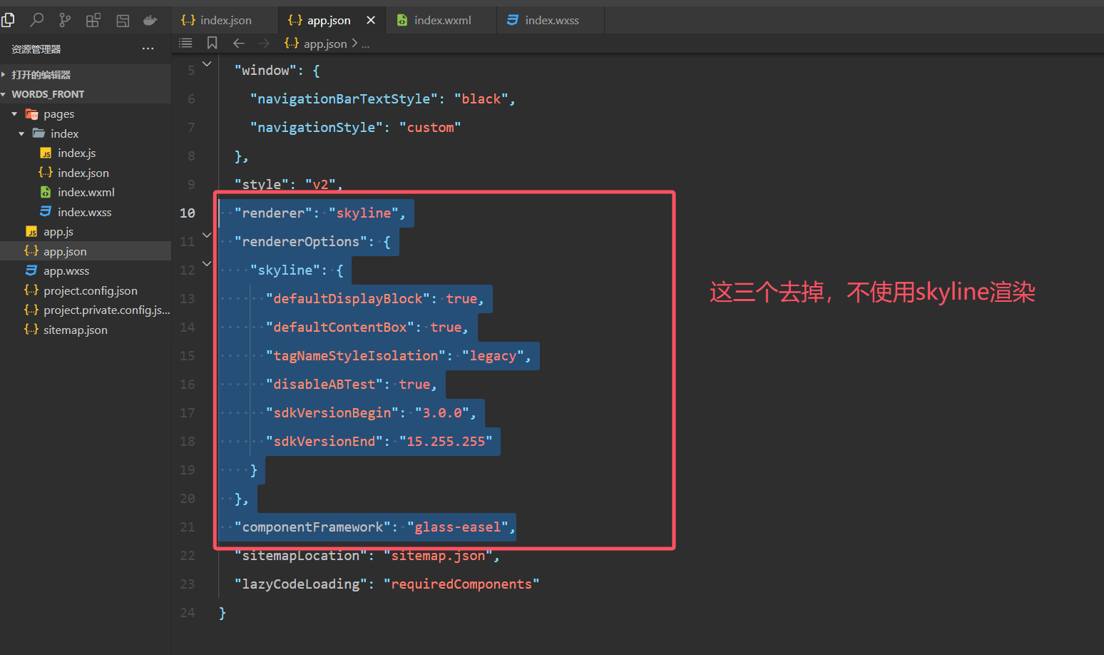This screenshot has width=1104, height=655.
Task: Open index.wxss in the file tree
Action: point(84,212)
